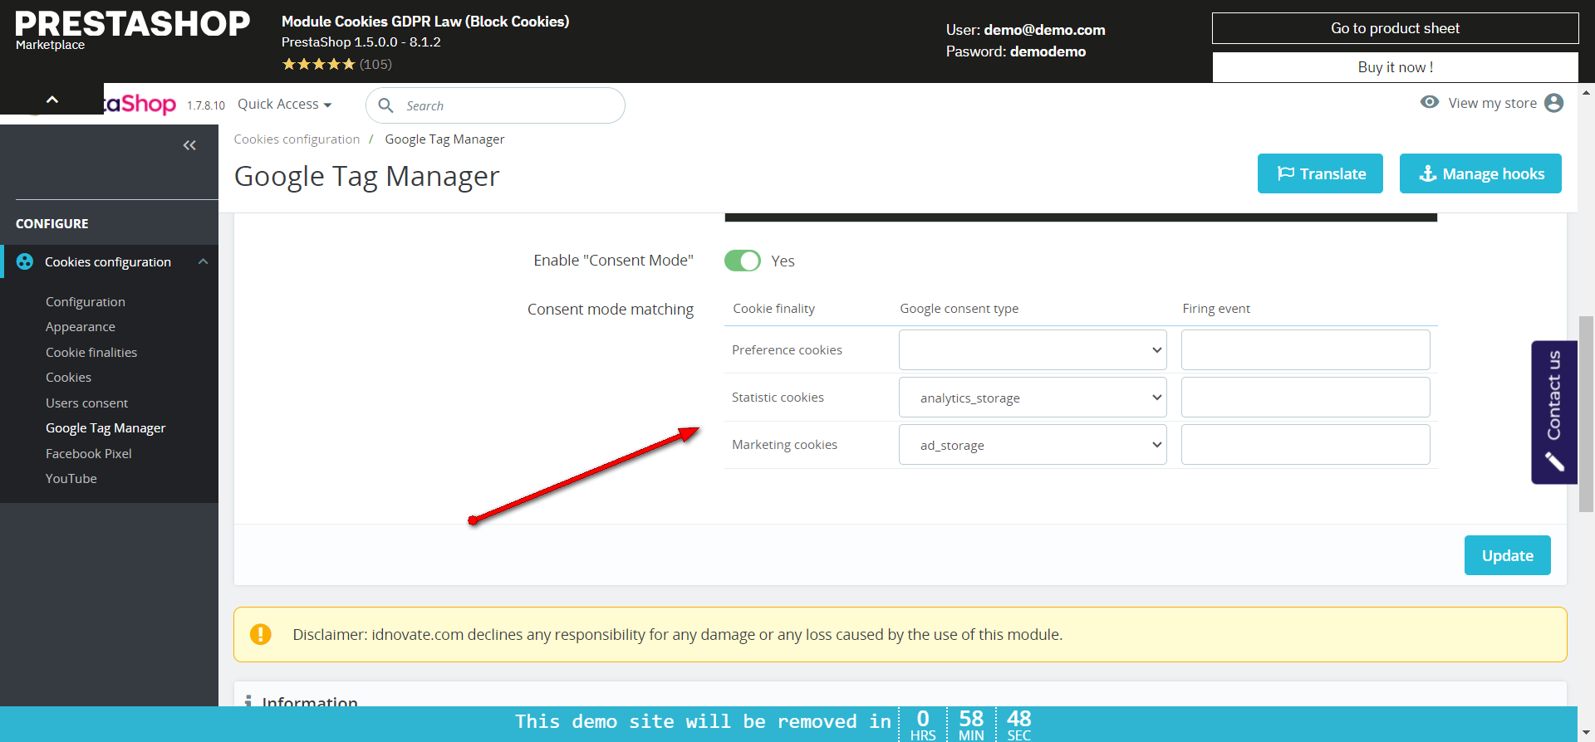This screenshot has width=1595, height=742.
Task: Click the PrestaShop Marketplace logo
Action: (x=132, y=31)
